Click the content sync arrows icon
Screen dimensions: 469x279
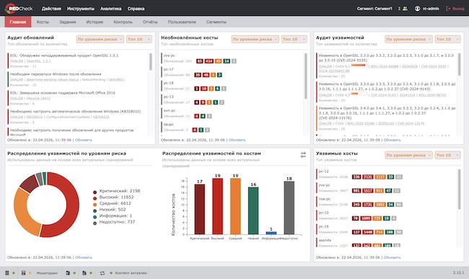(102, 273)
